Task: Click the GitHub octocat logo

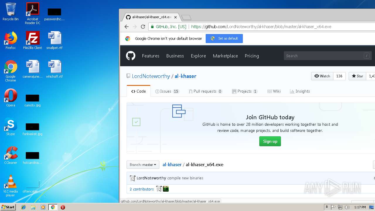Action: pos(131,56)
